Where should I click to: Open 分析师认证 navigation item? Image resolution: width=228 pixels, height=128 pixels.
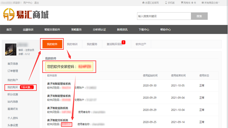coord(99,30)
